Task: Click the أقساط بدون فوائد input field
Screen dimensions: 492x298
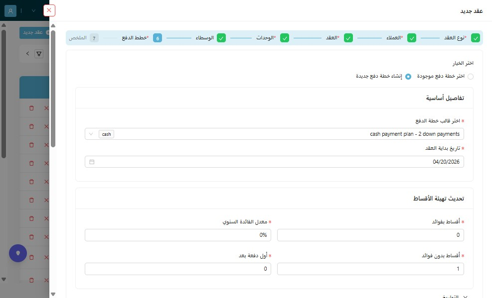Action: 370,269
